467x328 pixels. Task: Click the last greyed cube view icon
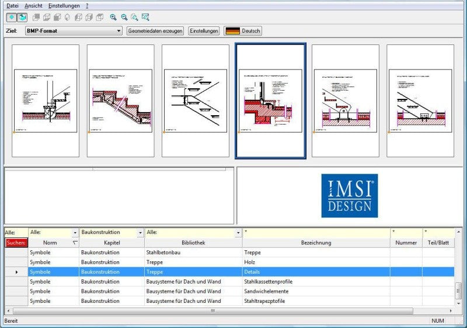point(99,18)
